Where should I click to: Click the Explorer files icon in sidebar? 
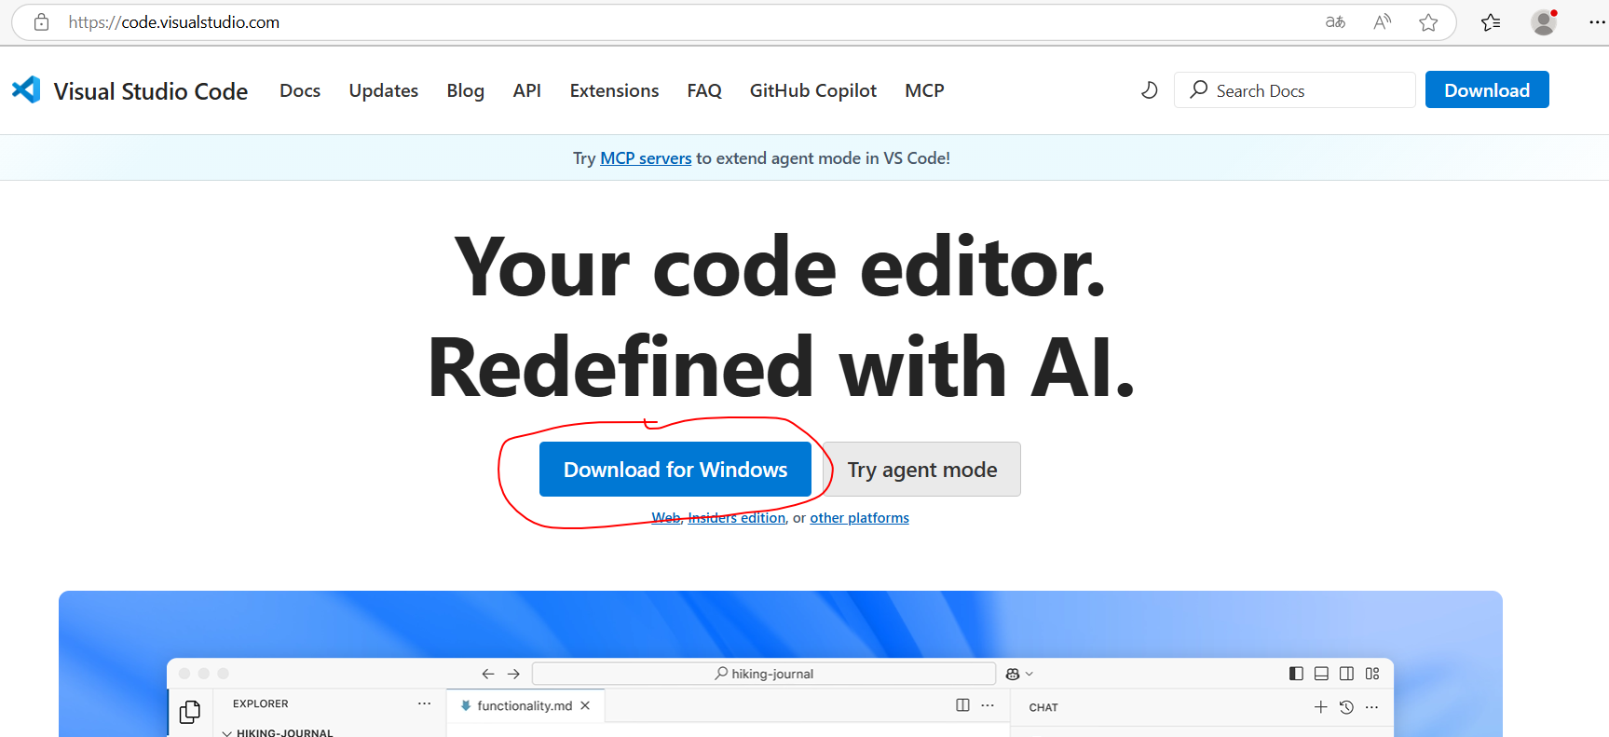[190, 712]
